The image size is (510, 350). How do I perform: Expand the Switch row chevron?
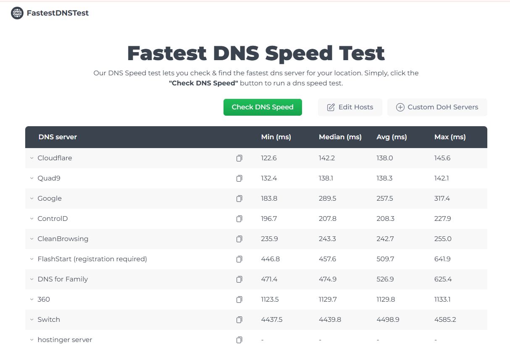tap(32, 320)
